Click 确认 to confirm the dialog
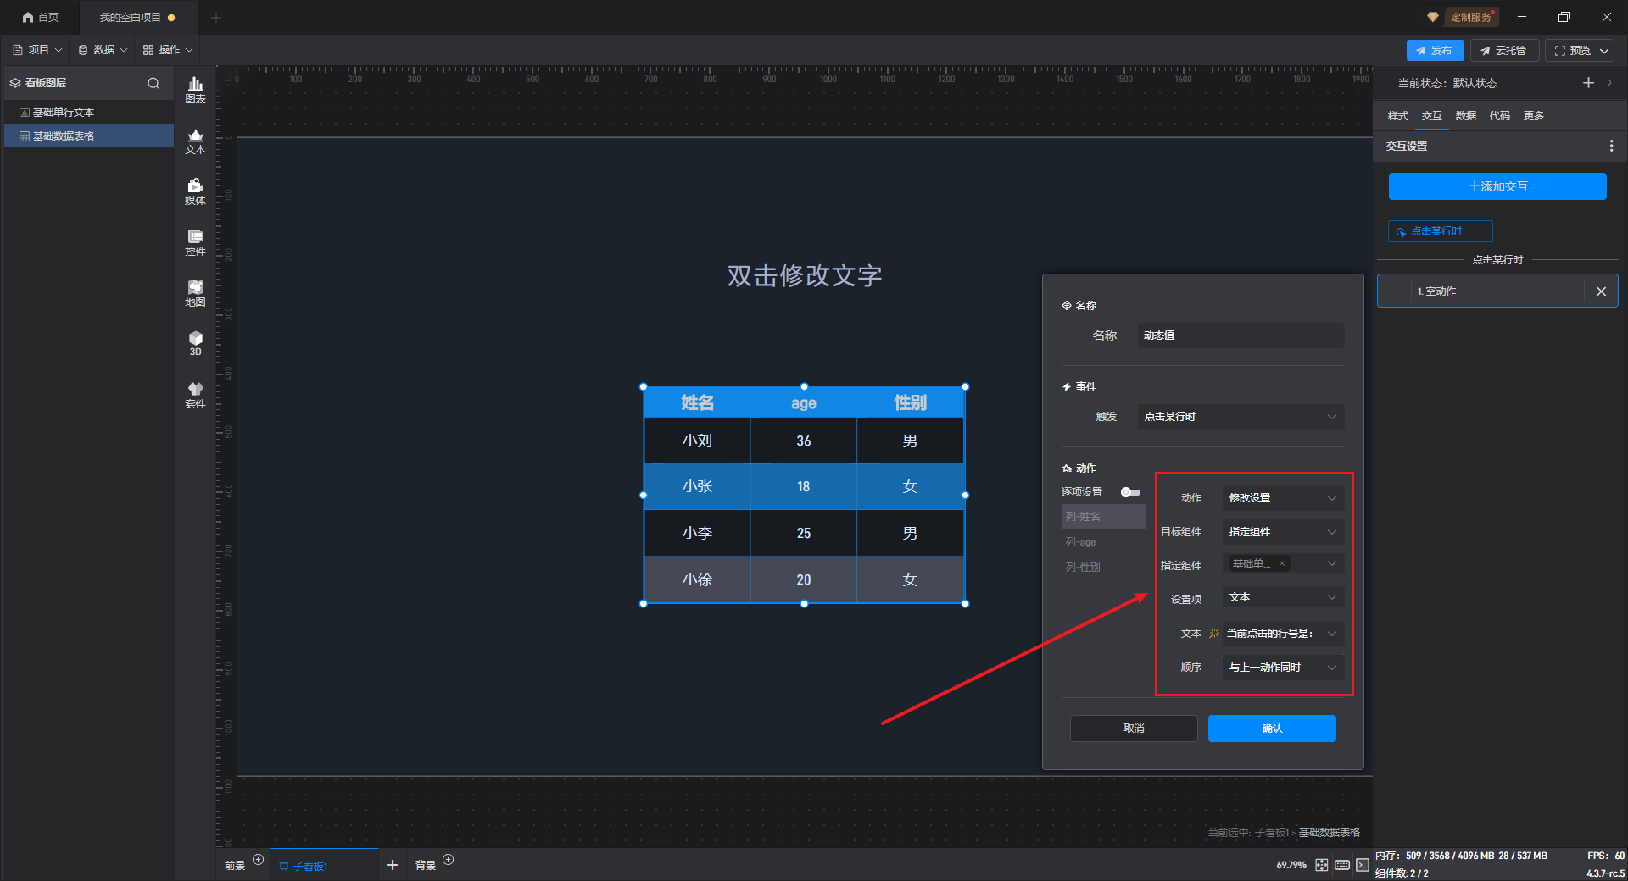The image size is (1628, 881). pyautogui.click(x=1272, y=729)
